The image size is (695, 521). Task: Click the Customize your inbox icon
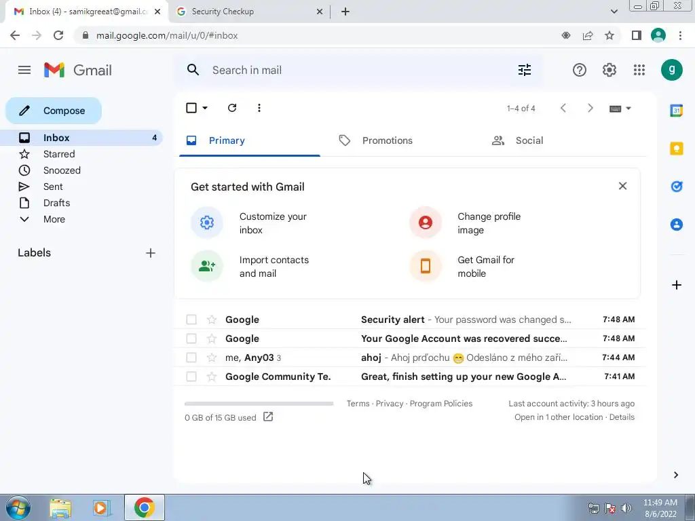[207, 223]
